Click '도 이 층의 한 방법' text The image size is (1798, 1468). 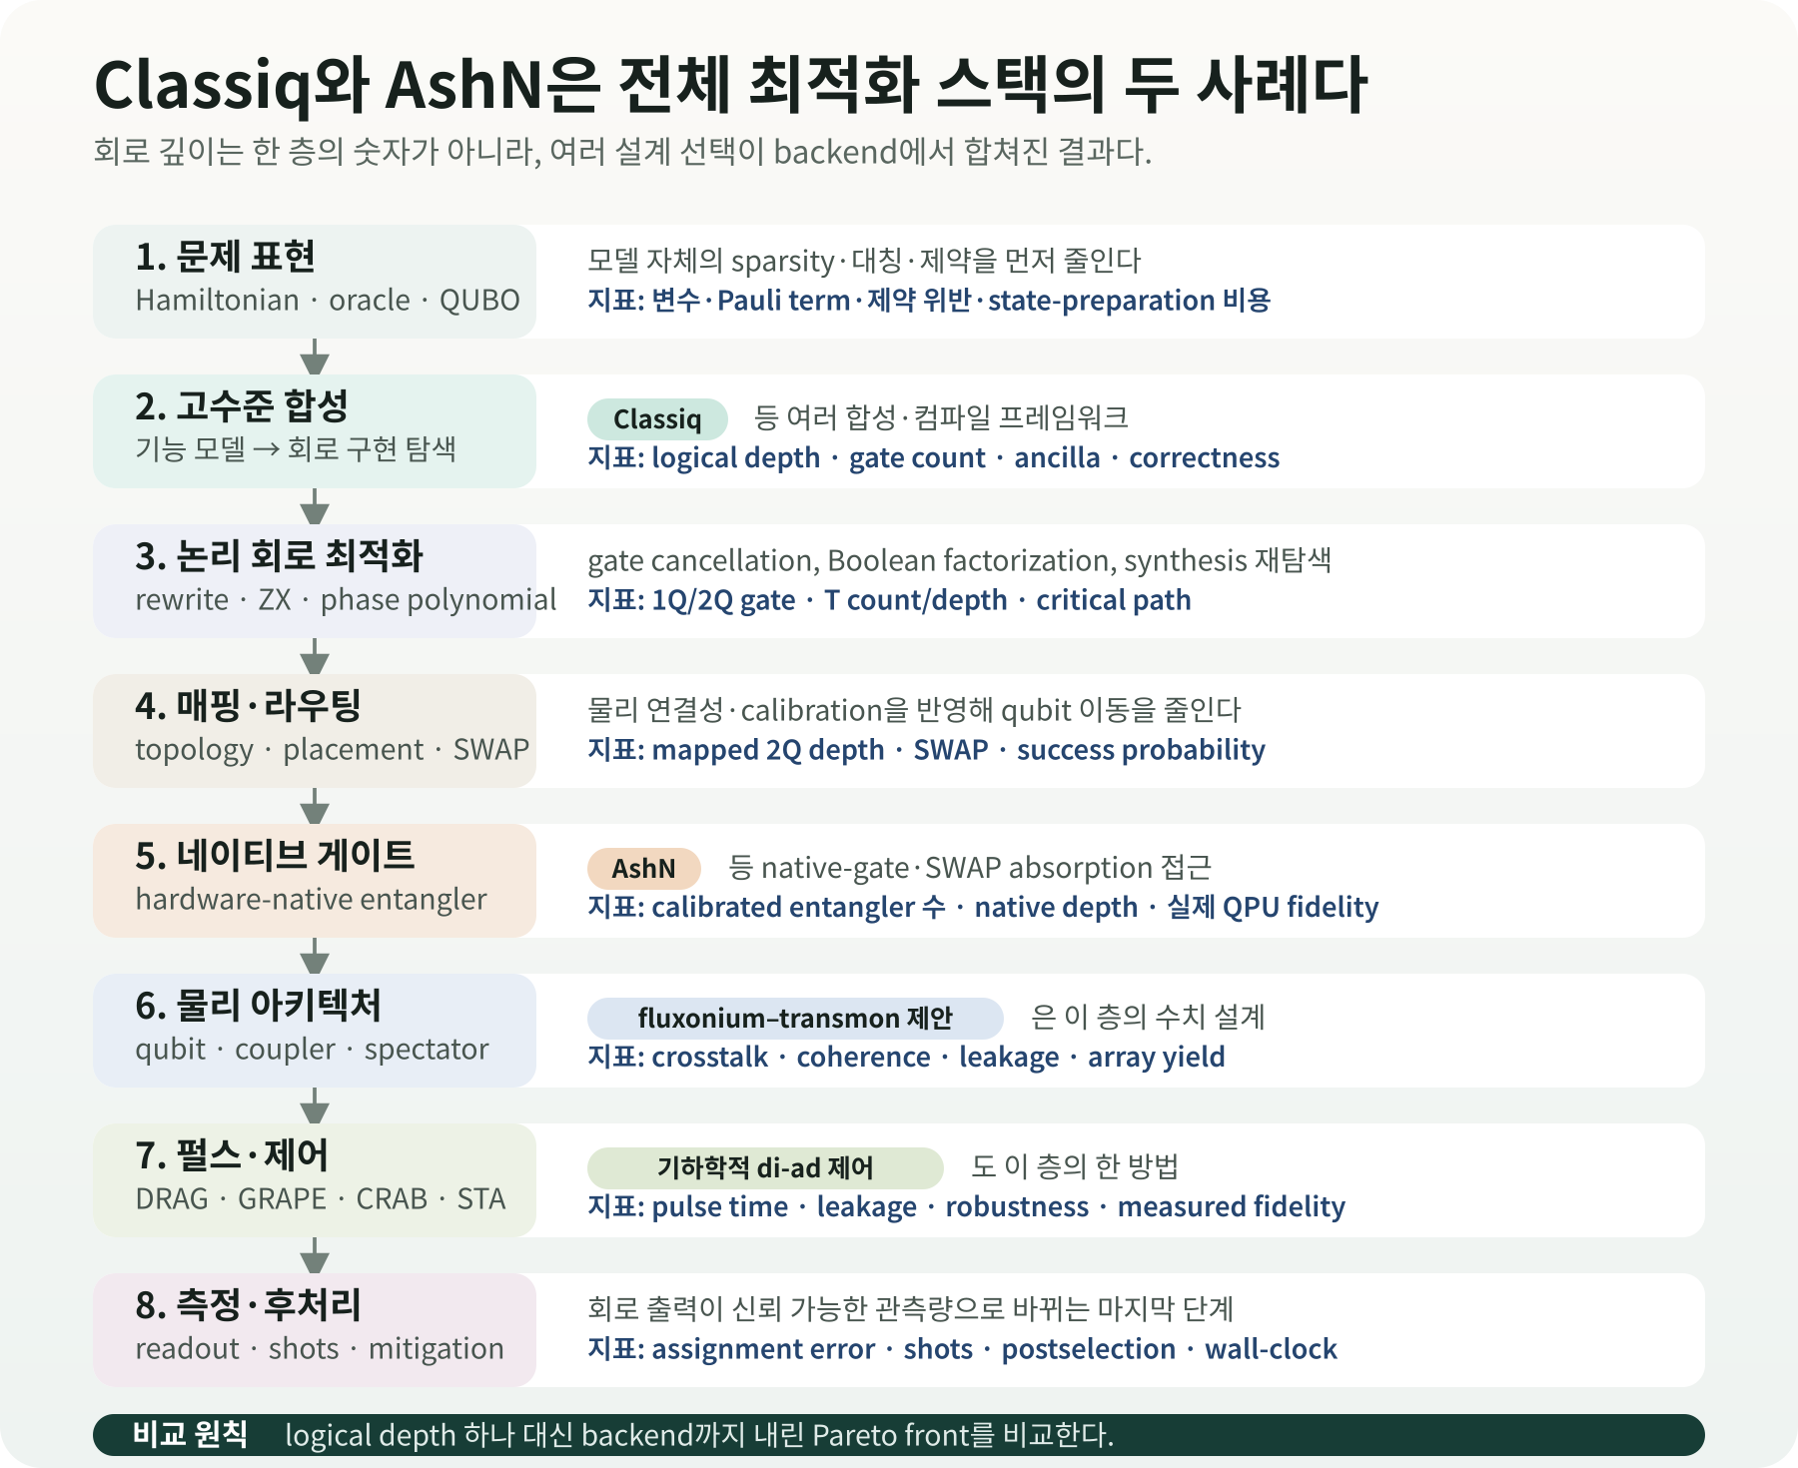click(x=1075, y=1166)
